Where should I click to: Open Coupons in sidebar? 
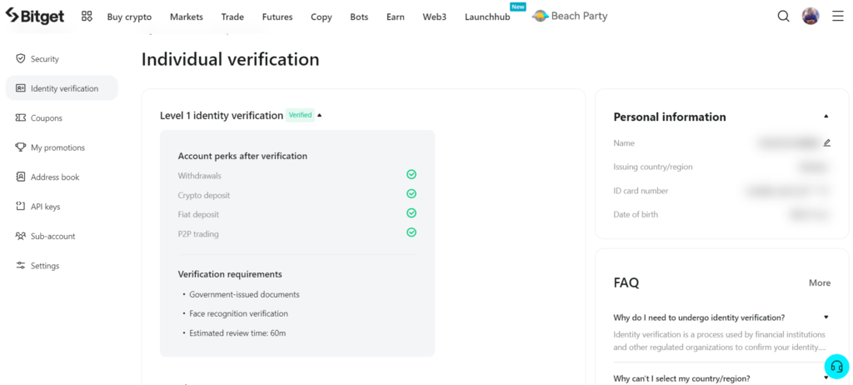pos(62,117)
